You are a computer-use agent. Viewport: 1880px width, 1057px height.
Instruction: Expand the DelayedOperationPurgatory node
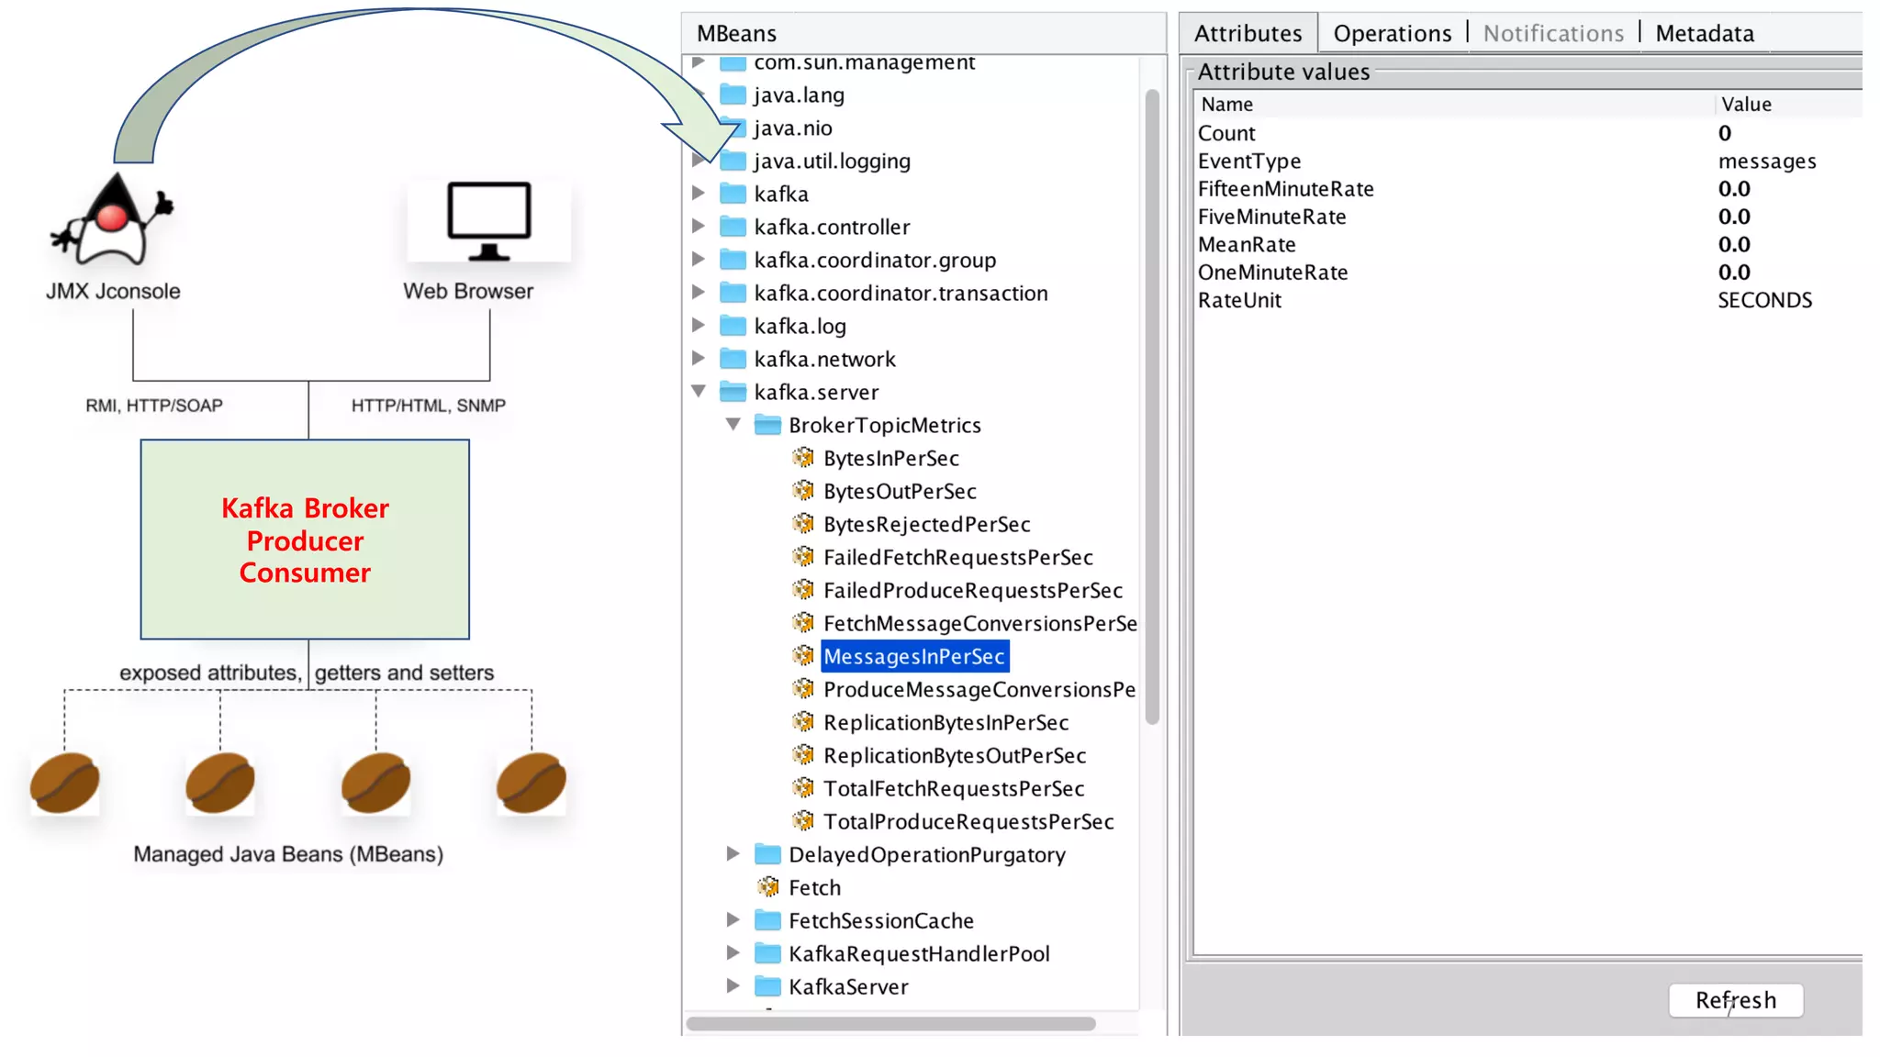point(733,854)
